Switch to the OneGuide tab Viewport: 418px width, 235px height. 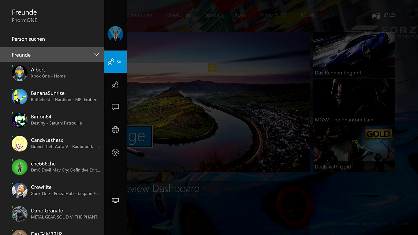pyautogui.click(x=179, y=15)
